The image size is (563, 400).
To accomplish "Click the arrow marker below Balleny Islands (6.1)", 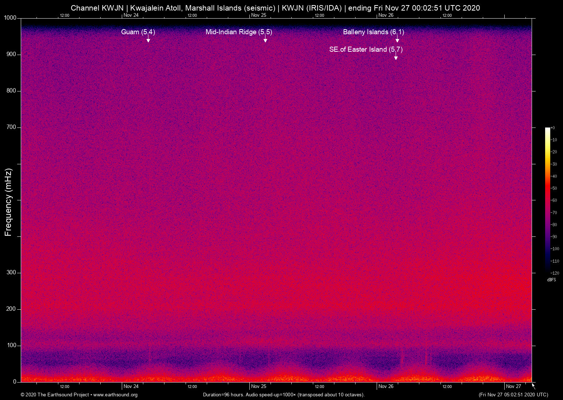I will pyautogui.click(x=397, y=40).
